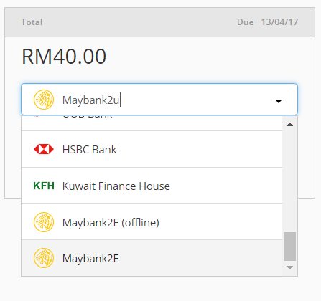Click the Total header label
The image size is (321, 301).
click(x=32, y=22)
